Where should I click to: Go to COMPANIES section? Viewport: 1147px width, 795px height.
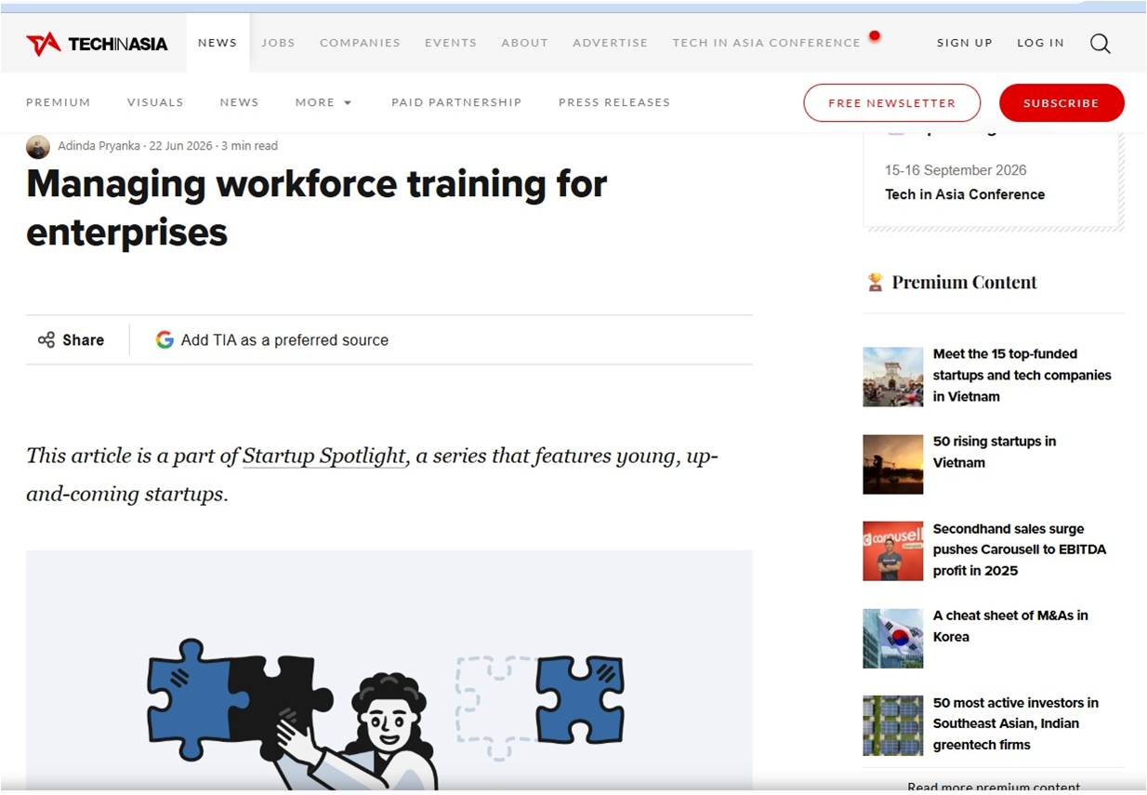pyautogui.click(x=360, y=43)
